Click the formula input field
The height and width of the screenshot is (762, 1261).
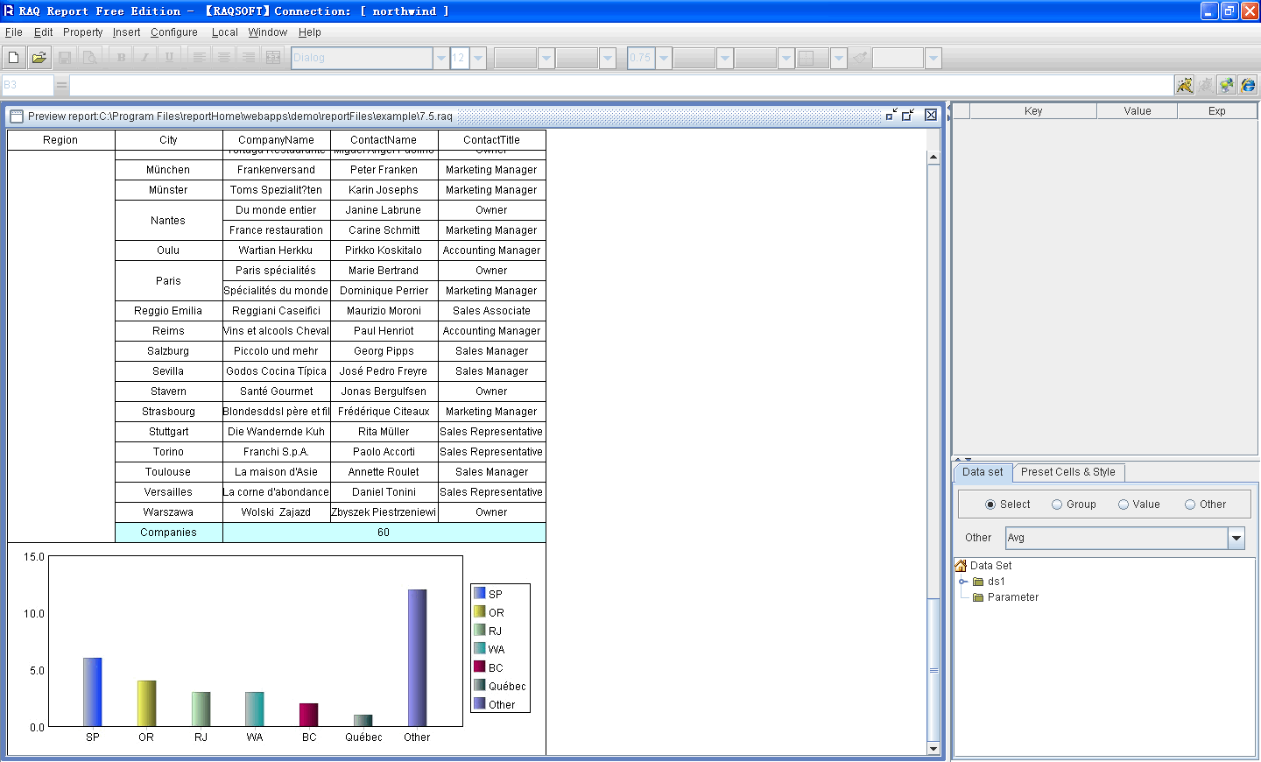(621, 85)
